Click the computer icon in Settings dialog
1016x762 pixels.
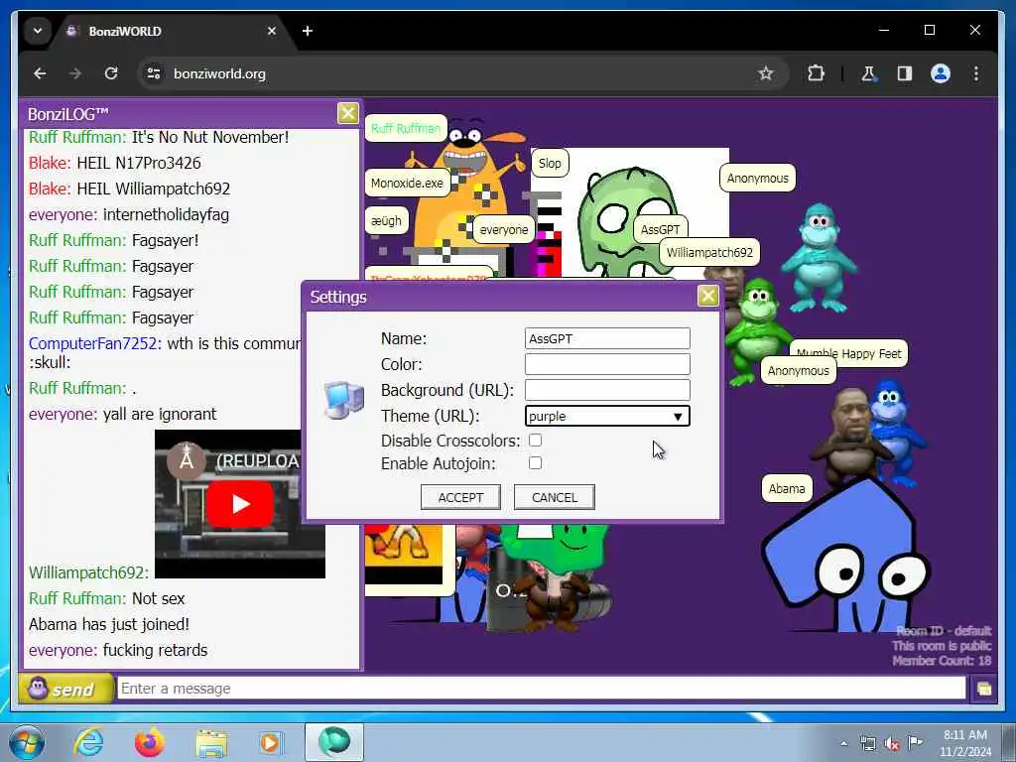(344, 399)
